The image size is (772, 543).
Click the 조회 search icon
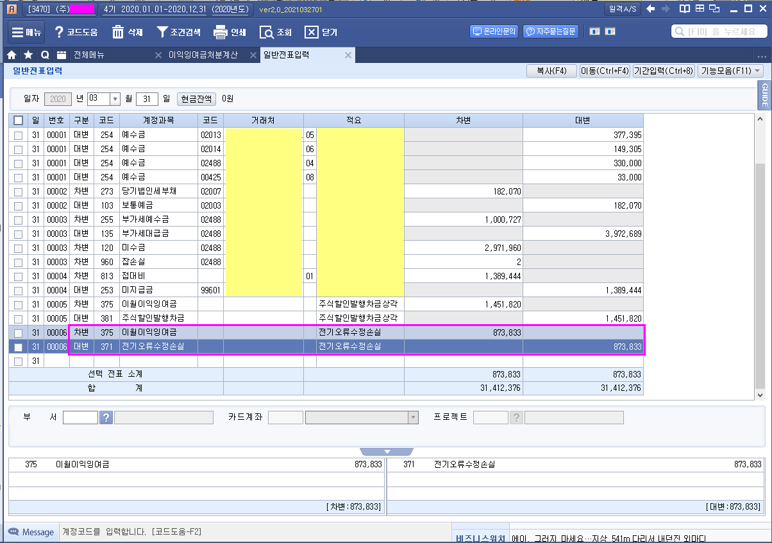pos(267,32)
